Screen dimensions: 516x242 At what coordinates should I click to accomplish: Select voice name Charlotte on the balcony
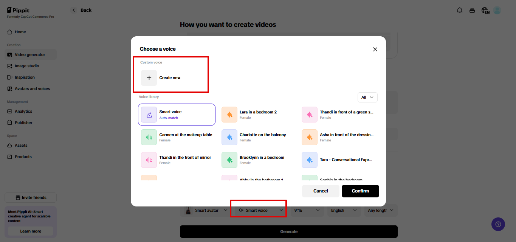(263, 135)
